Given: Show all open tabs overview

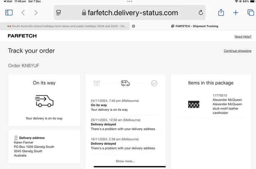Looking at the screenshot, I should pos(251,12).
